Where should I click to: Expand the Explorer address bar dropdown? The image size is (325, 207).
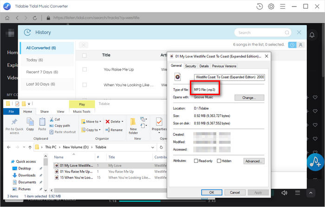click(153, 147)
